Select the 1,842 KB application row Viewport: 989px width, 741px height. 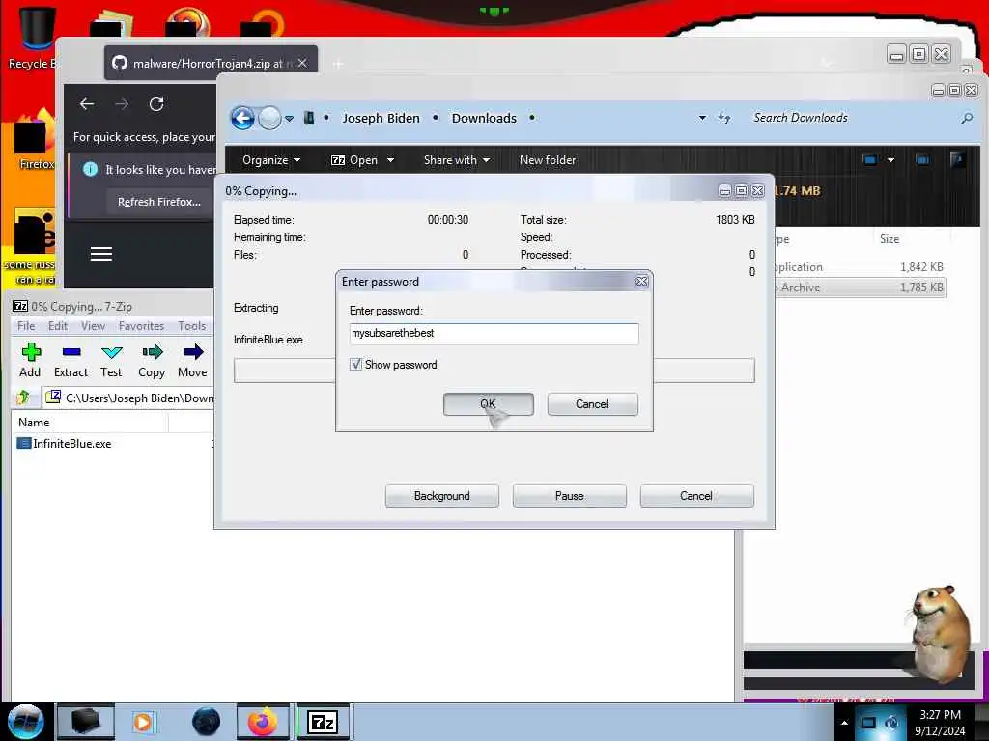(x=861, y=267)
